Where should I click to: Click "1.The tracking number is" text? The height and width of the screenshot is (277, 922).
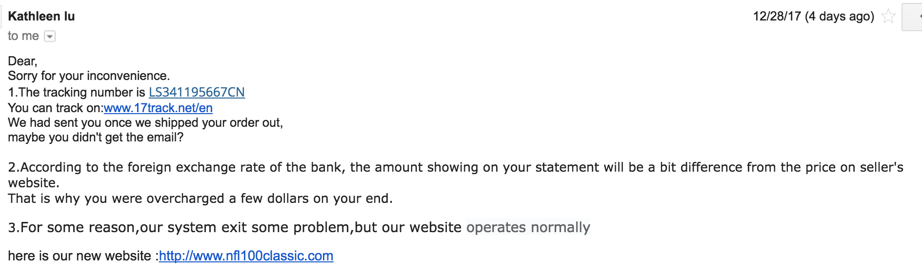[77, 92]
